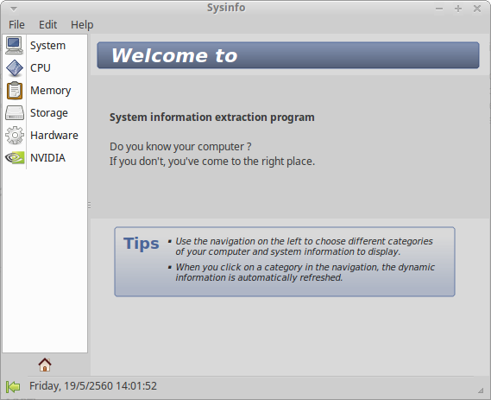Viewport: 491px width, 400px height.
Task: Select the System category label
Action: (48, 46)
